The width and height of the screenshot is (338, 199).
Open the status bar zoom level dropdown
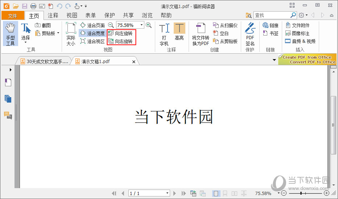tap(279, 193)
